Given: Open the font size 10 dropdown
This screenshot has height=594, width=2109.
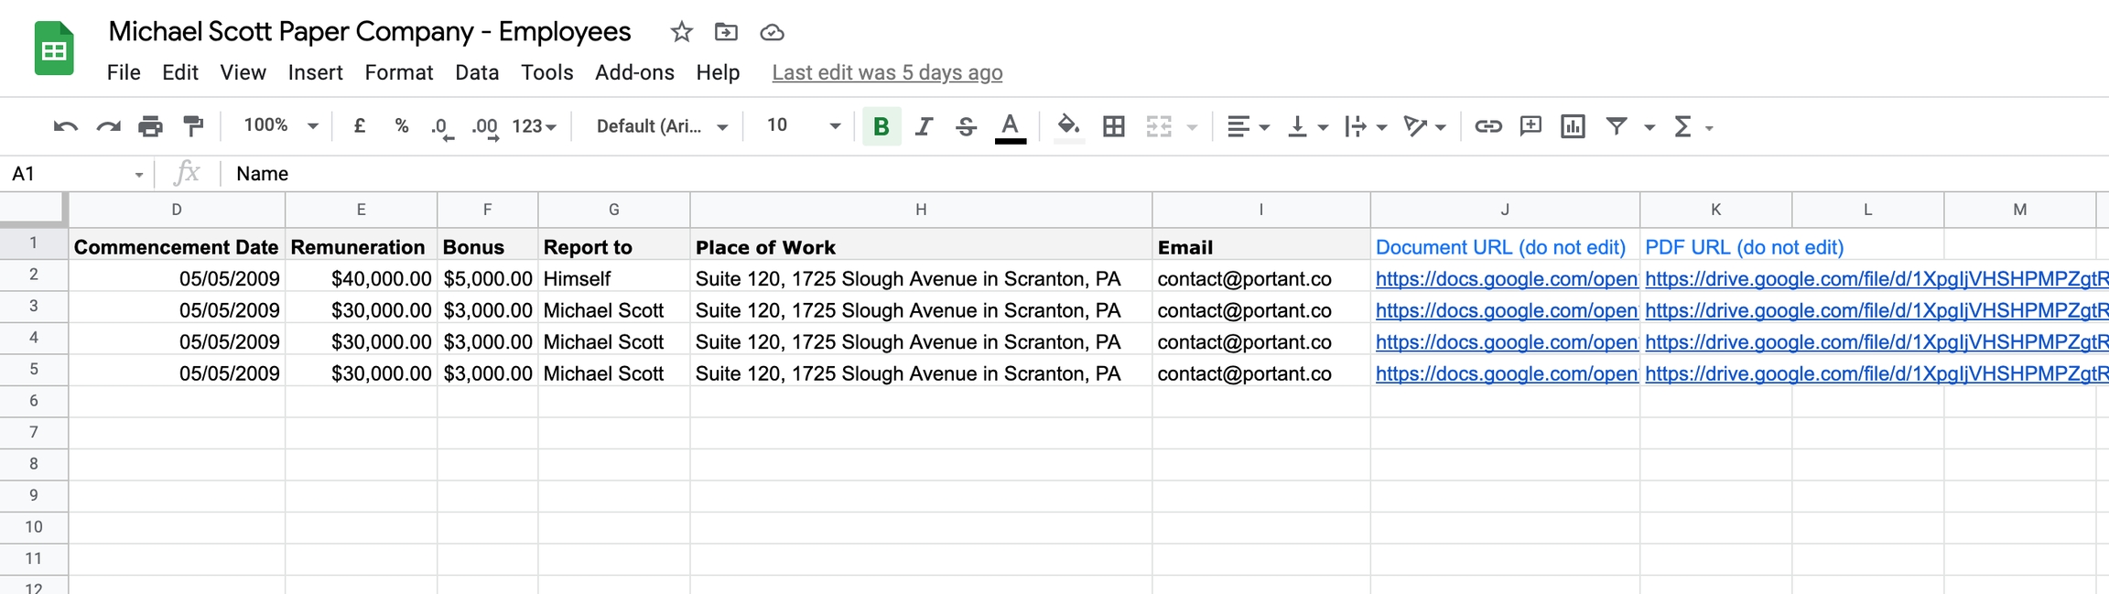Looking at the screenshot, I should [803, 126].
